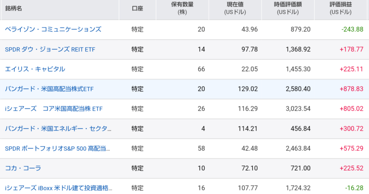Click the 保有数量 (株) column header
369x194 pixels.
[x=182, y=8]
